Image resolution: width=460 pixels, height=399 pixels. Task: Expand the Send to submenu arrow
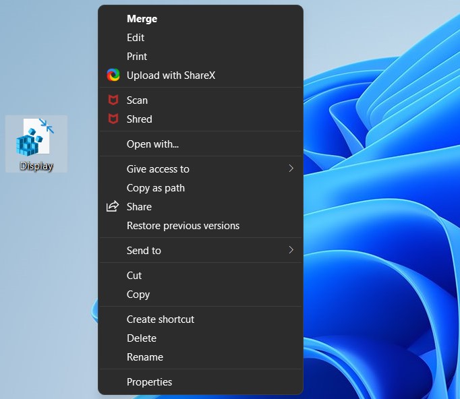pyautogui.click(x=291, y=250)
